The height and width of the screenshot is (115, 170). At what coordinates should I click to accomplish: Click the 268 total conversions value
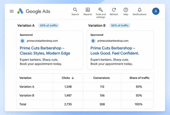(x=102, y=104)
